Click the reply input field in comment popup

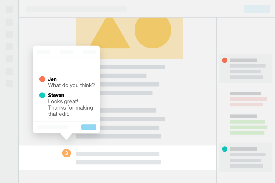coord(52,127)
